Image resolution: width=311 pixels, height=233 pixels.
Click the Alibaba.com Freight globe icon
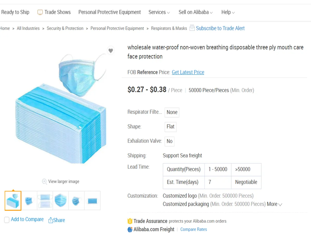pos(130,229)
